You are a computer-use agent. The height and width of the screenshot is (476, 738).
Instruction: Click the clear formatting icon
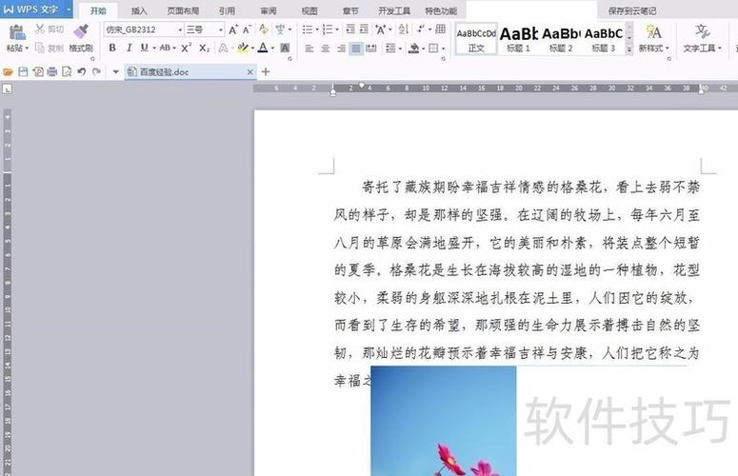coord(264,30)
